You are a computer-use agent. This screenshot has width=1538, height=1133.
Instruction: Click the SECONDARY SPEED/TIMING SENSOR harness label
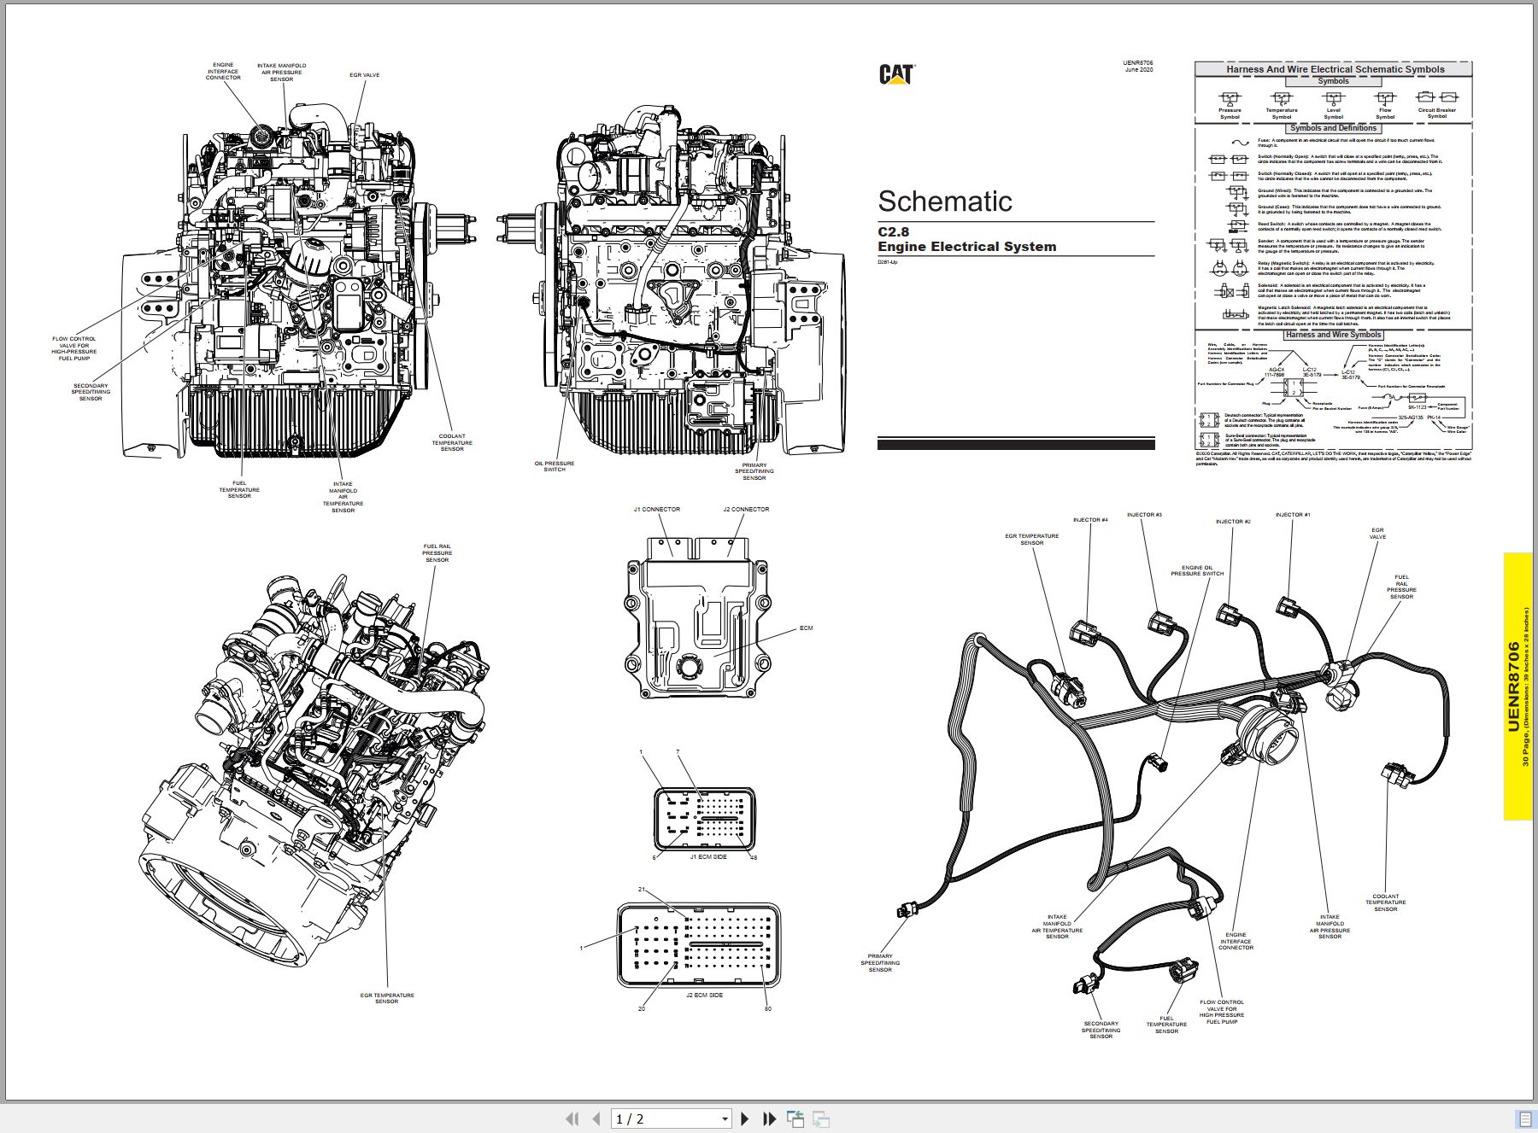point(1101,1030)
